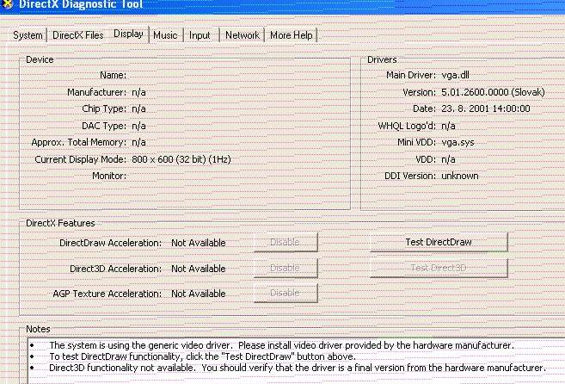This screenshot has width=565, height=384.
Task: Open the More Help tab
Action: point(292,35)
